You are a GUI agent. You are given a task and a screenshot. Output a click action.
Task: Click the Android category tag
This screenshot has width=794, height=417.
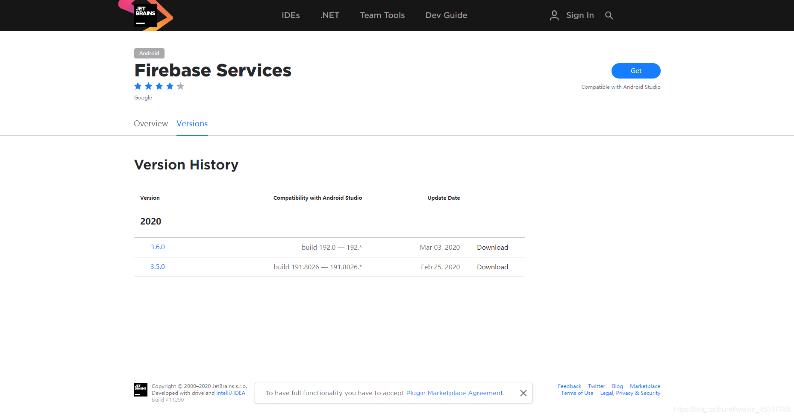[149, 53]
